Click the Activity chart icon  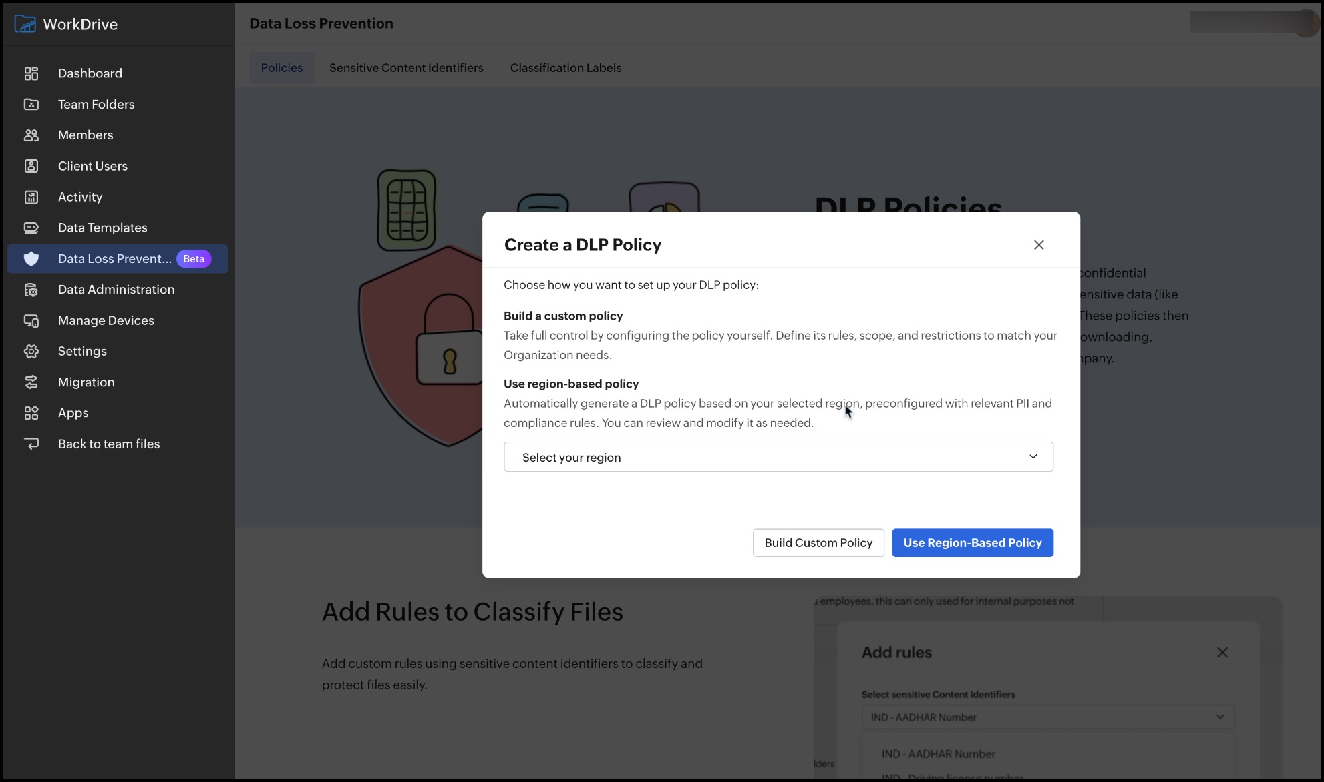pos(31,197)
